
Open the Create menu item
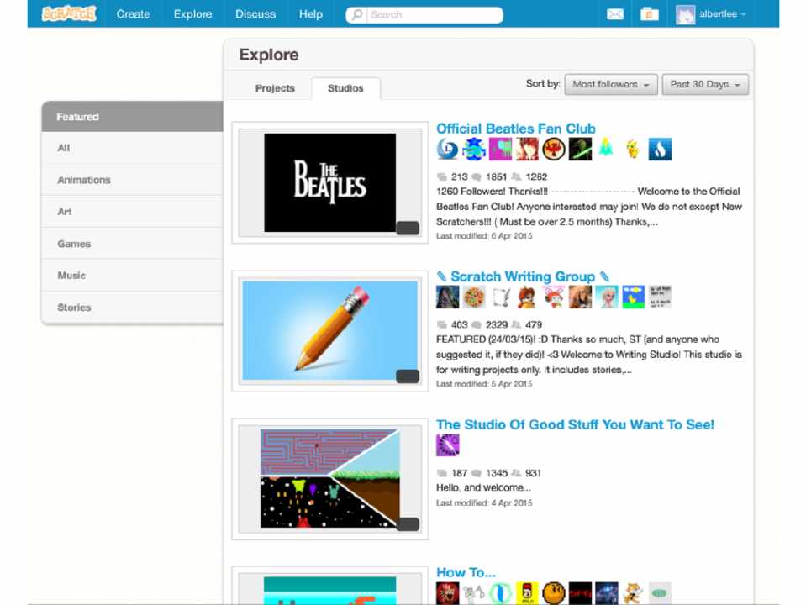(133, 14)
